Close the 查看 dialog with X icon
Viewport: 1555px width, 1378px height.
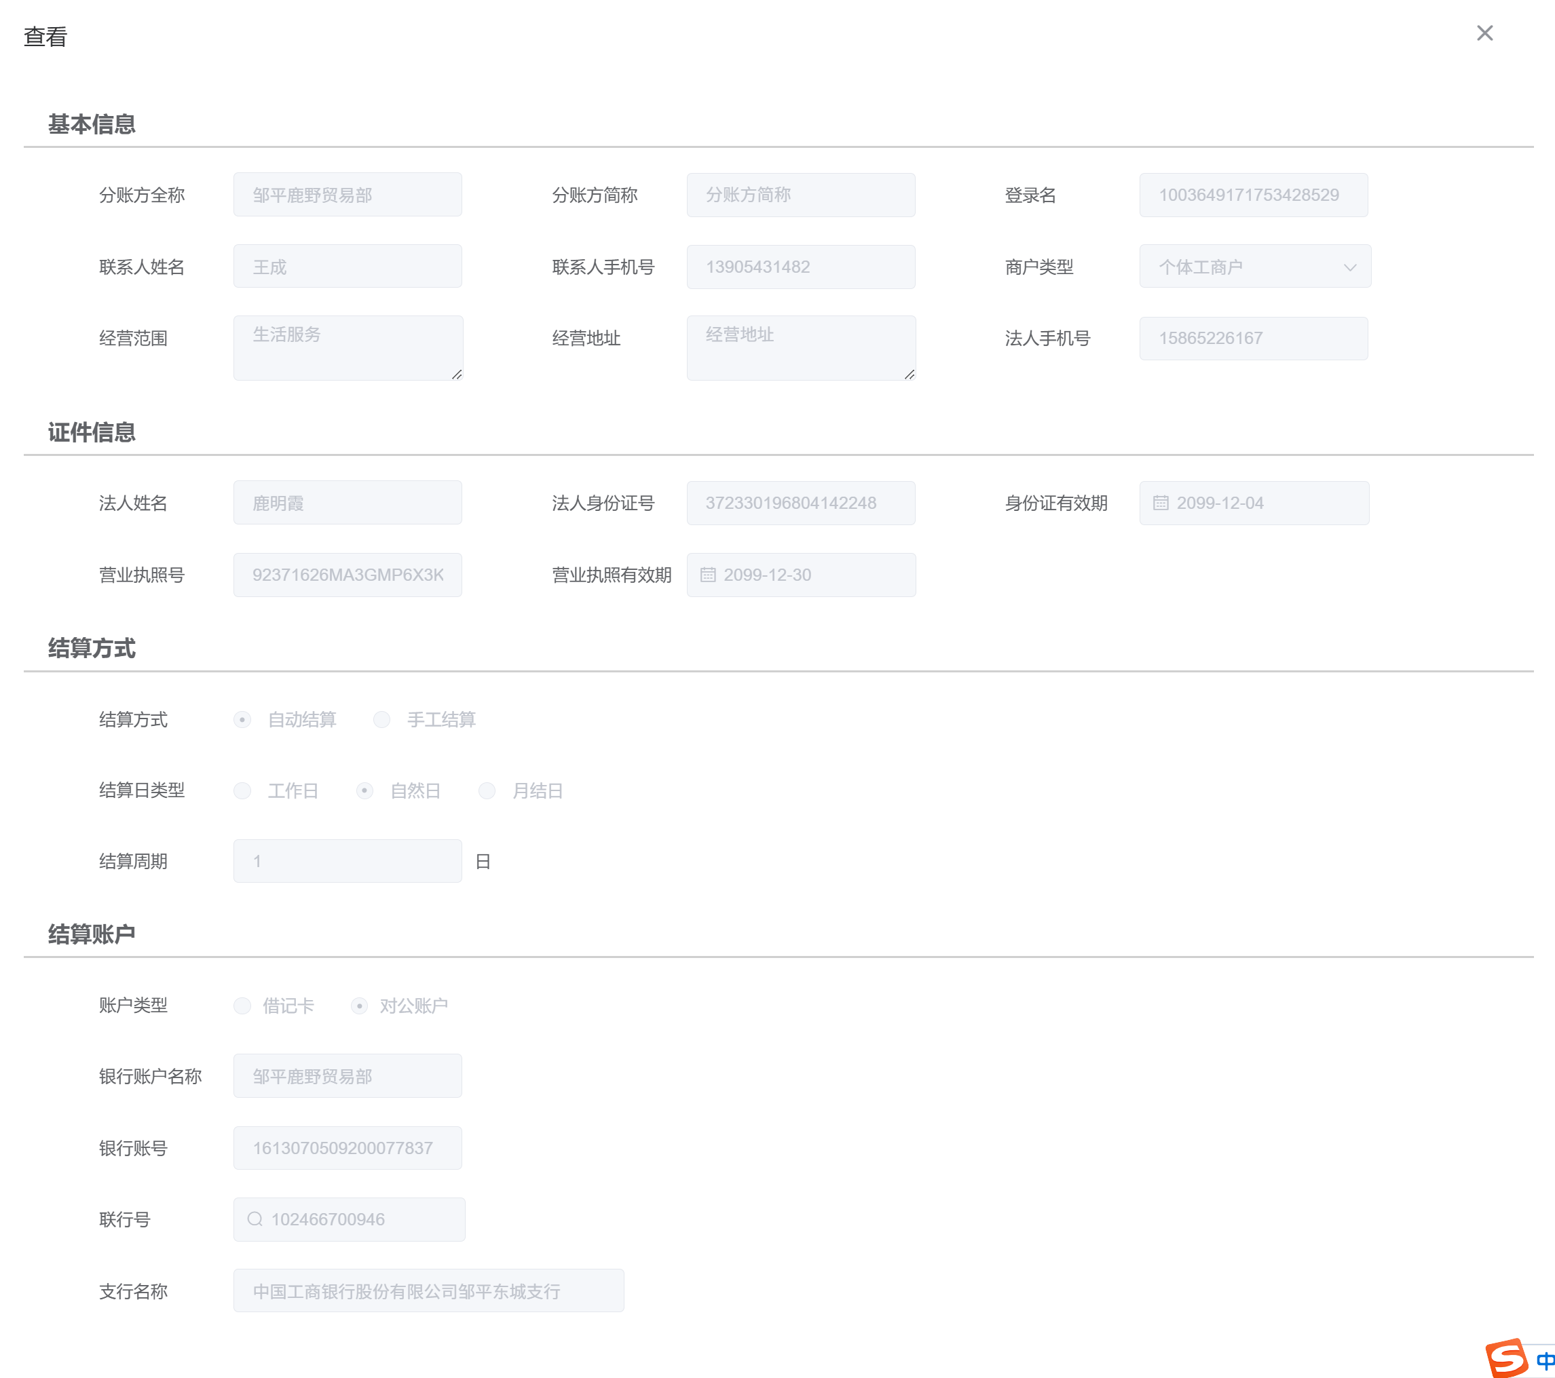(x=1484, y=33)
